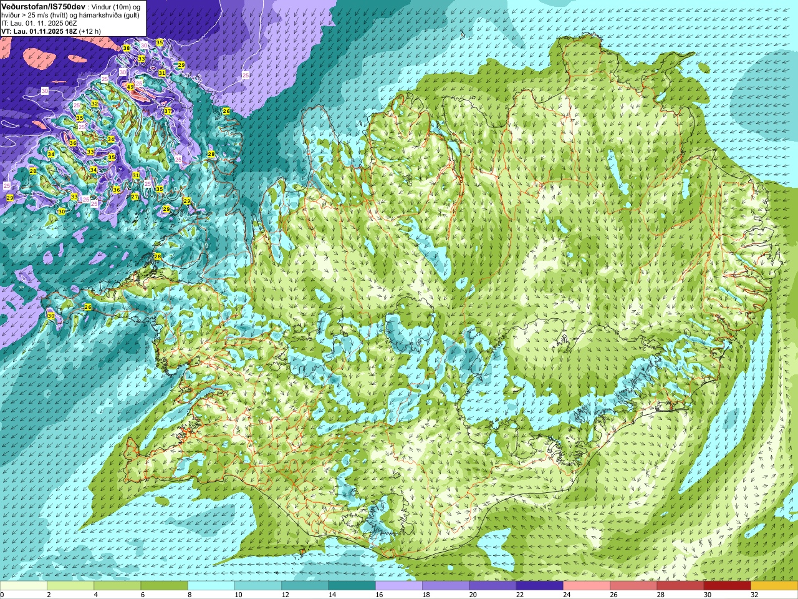Click the '26' tick on the bottom color scale
798x599 pixels.
613,595
